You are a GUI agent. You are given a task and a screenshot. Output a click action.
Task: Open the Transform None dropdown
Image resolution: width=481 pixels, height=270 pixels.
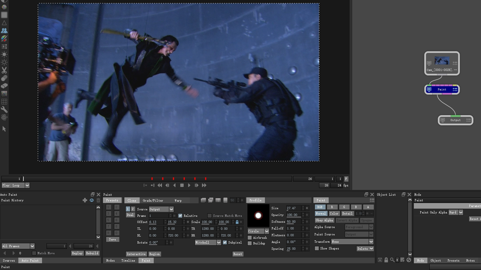[x=352, y=242]
